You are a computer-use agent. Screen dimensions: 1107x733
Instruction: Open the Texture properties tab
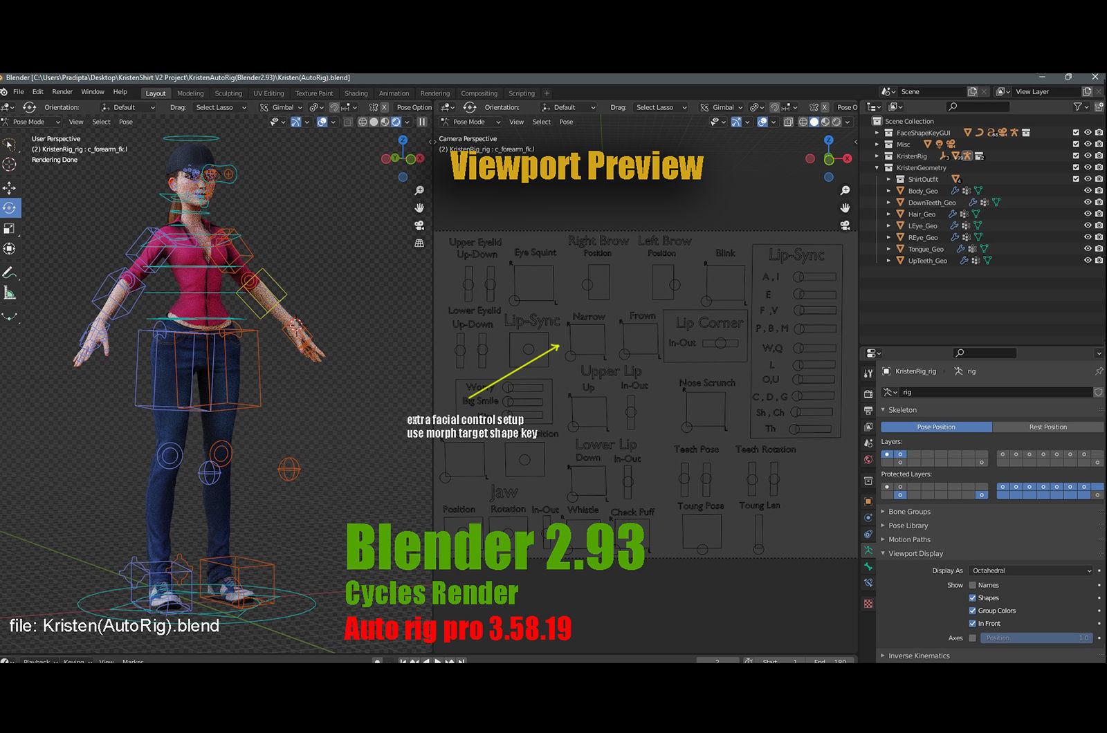click(x=868, y=604)
